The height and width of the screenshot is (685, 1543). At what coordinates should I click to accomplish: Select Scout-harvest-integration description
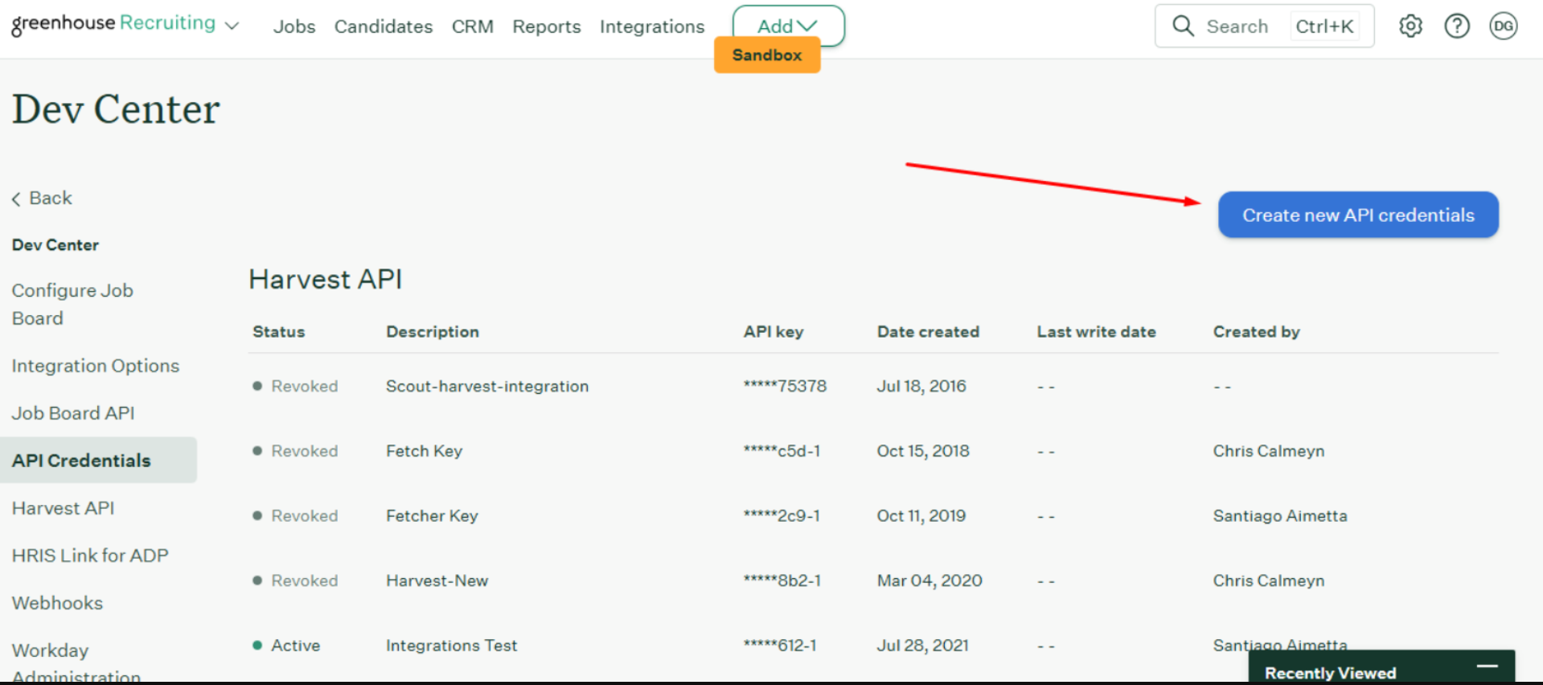click(487, 386)
